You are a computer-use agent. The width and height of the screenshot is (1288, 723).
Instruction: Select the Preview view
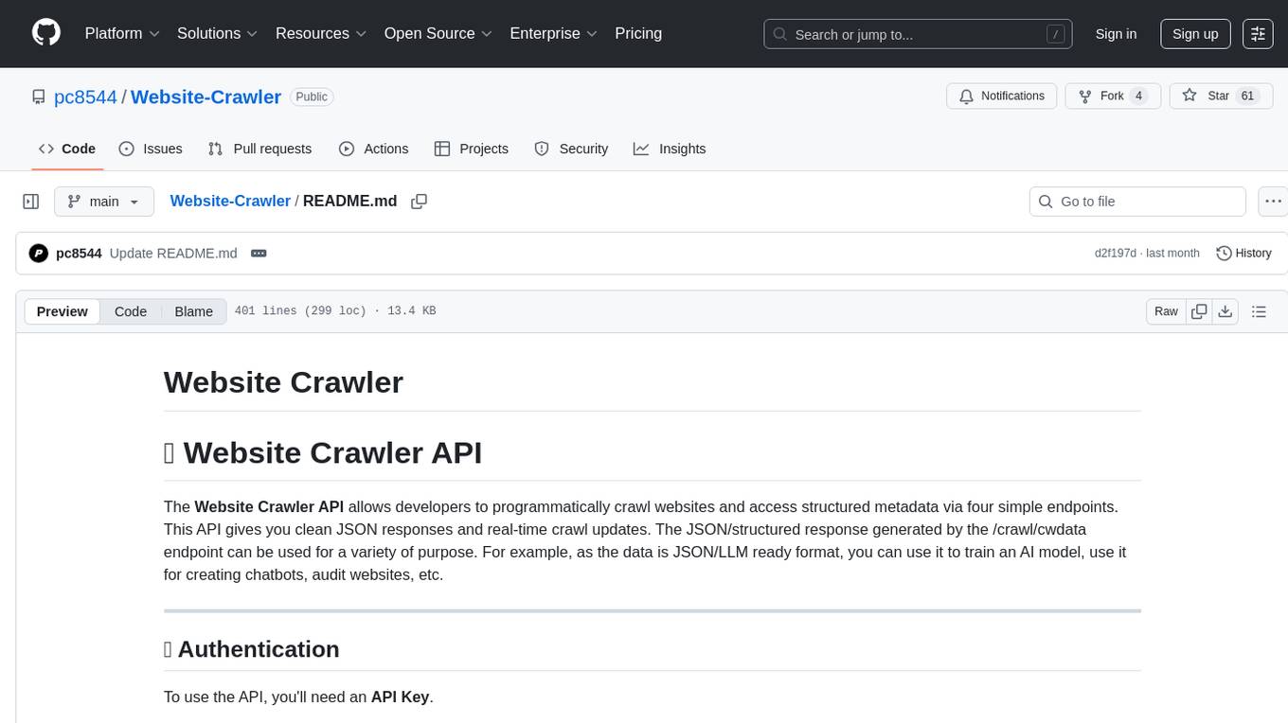tap(63, 311)
